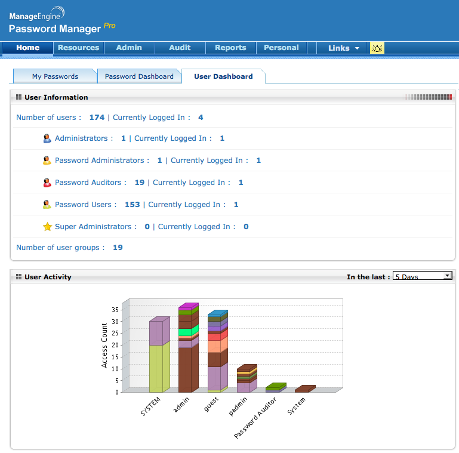Open the Personal menu
This screenshot has width=459, height=453.
coord(281,48)
